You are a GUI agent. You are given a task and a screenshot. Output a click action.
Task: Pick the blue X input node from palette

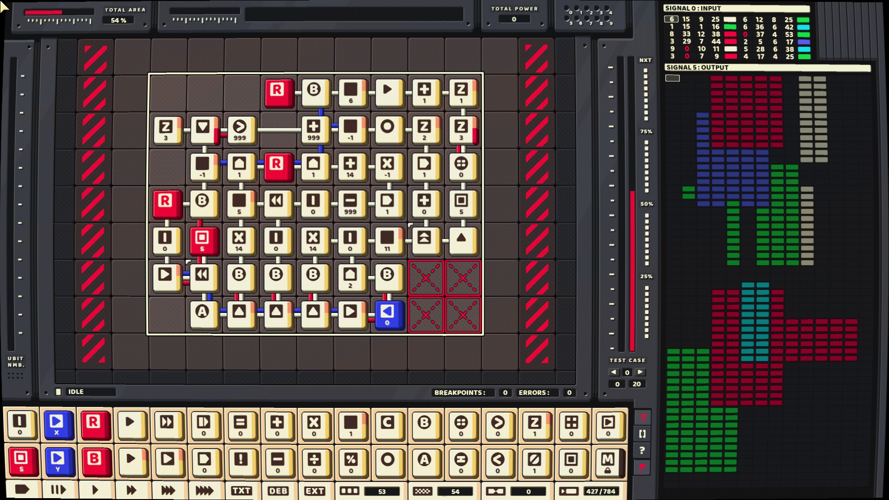tap(58, 424)
